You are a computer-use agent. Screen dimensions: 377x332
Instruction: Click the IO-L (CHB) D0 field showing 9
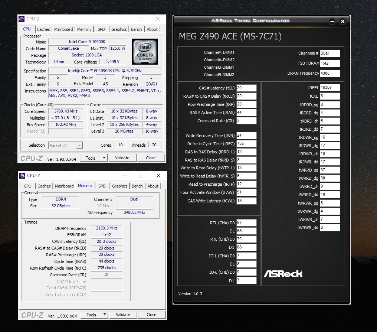pos(246,272)
